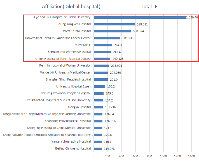The image size is (199, 161).
Task: Click the 126.316 data value
Action: pos(110,121)
